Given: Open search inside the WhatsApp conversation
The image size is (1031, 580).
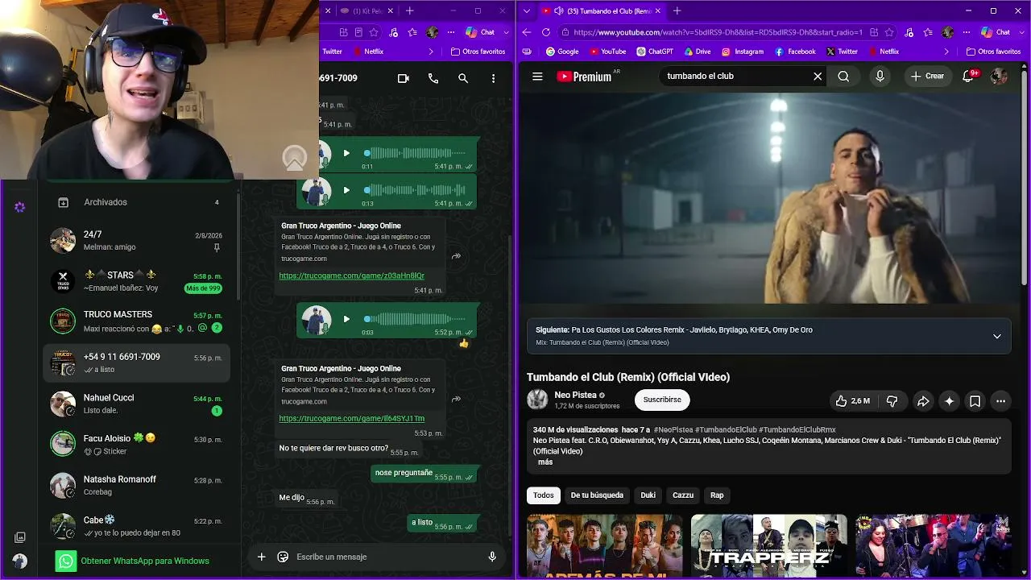Looking at the screenshot, I should point(463,78).
